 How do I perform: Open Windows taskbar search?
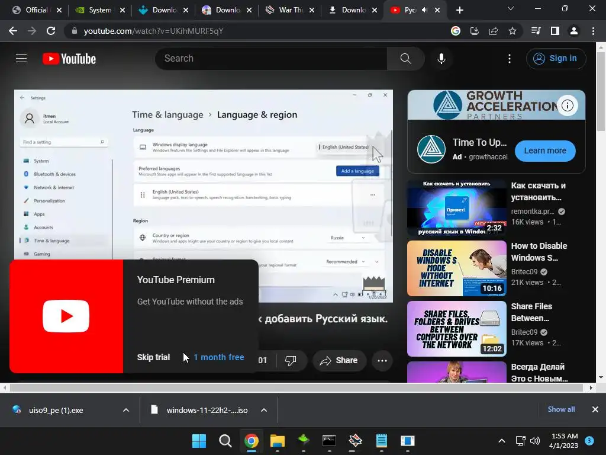coord(225,441)
